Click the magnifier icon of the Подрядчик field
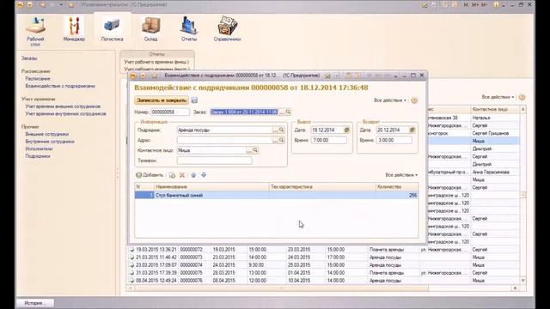 (281, 130)
